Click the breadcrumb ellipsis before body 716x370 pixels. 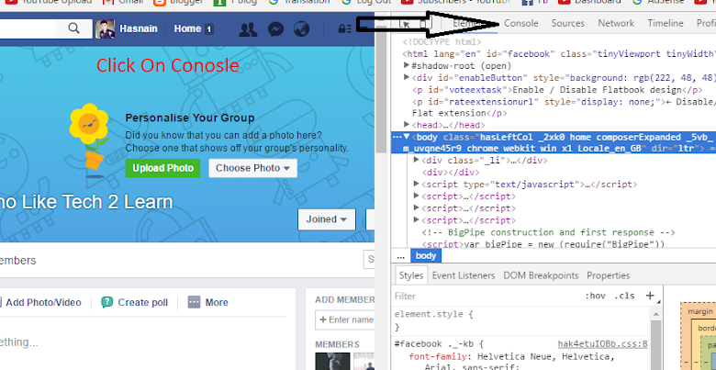coord(401,256)
